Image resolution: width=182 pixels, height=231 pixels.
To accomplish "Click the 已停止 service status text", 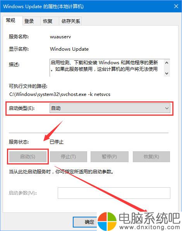I will coord(57,142).
